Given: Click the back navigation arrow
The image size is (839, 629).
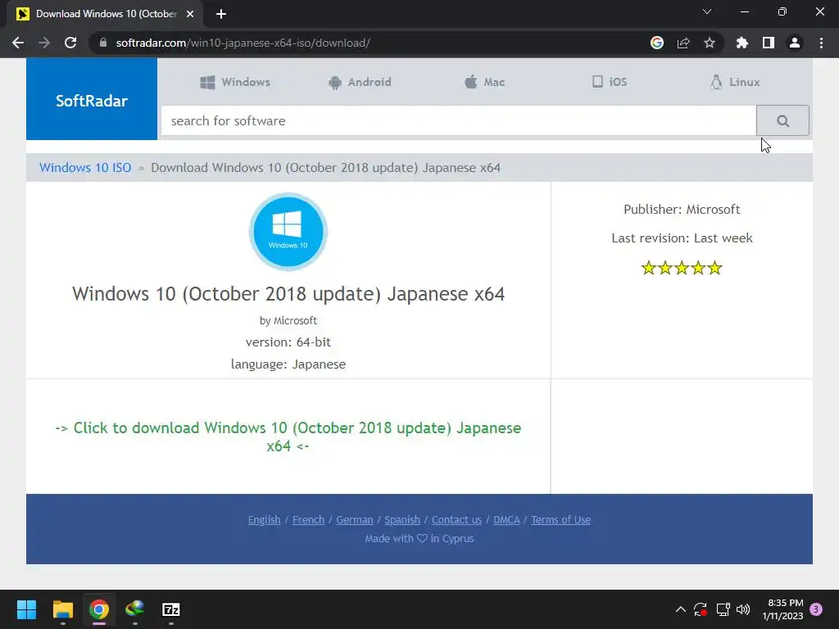Looking at the screenshot, I should 18,43.
